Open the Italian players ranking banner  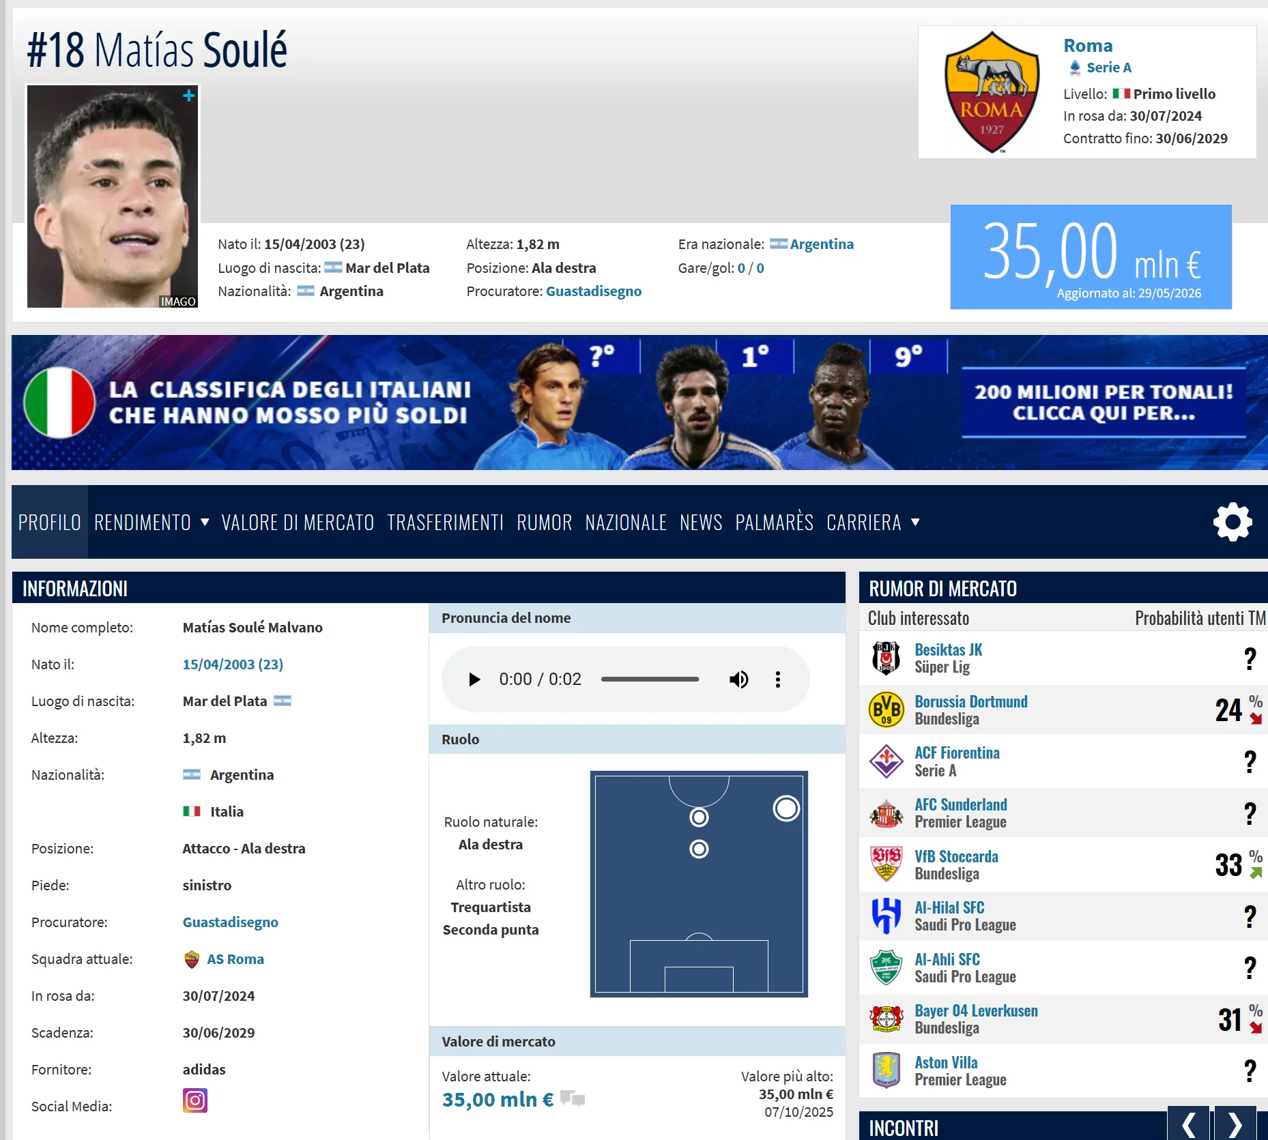(639, 403)
